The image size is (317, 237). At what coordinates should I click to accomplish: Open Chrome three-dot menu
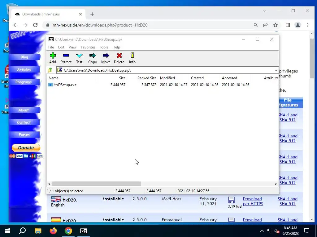pyautogui.click(x=308, y=25)
